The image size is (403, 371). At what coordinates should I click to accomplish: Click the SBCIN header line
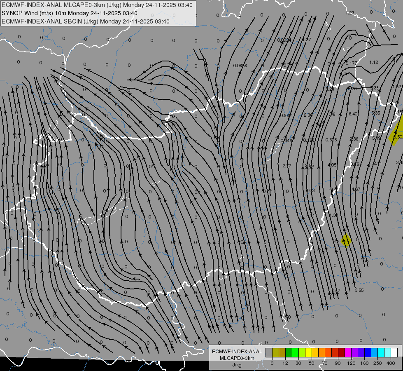click(x=86, y=21)
